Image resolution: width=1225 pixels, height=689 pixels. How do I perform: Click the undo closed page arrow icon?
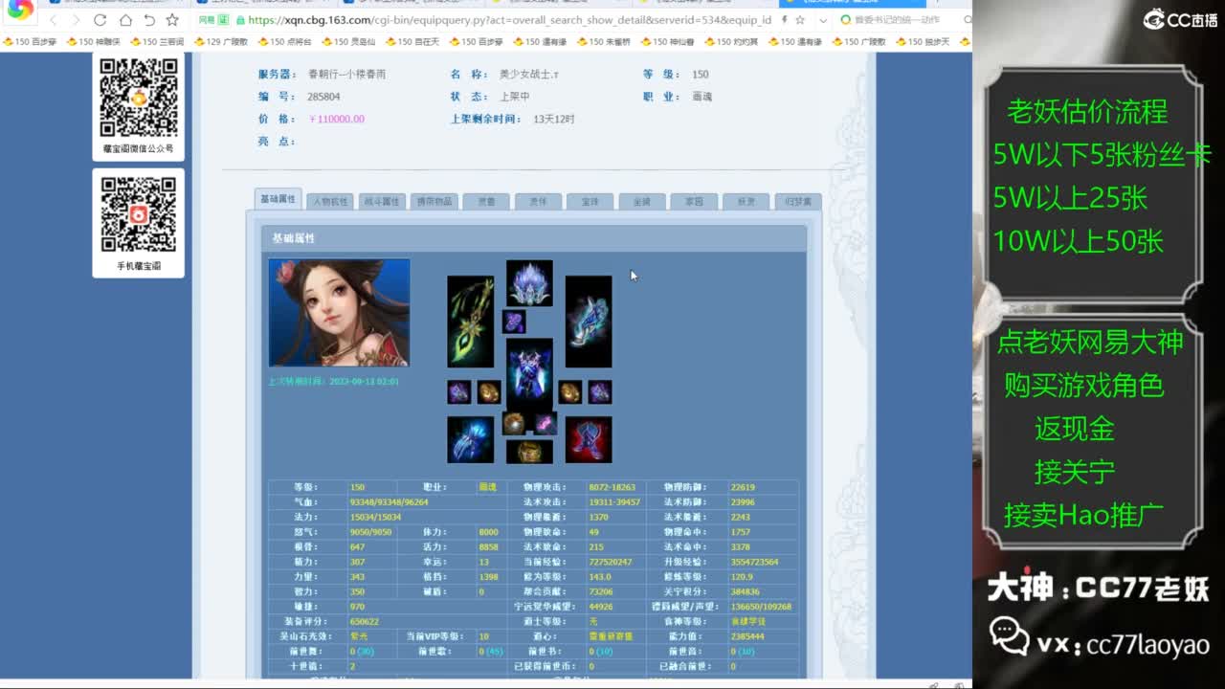(149, 20)
